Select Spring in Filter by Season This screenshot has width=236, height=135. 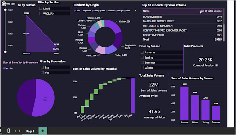point(142,57)
